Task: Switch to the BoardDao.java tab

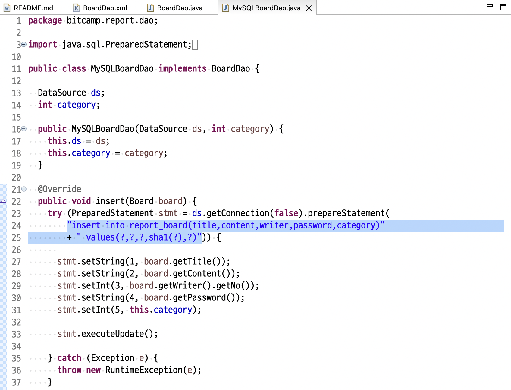Action: coord(175,8)
